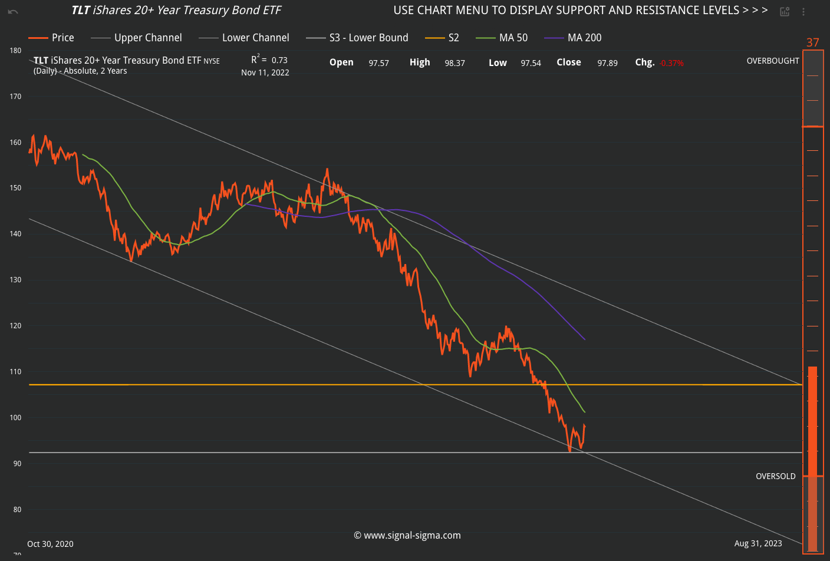Toggle the Lower Channel legend entry

[244, 38]
